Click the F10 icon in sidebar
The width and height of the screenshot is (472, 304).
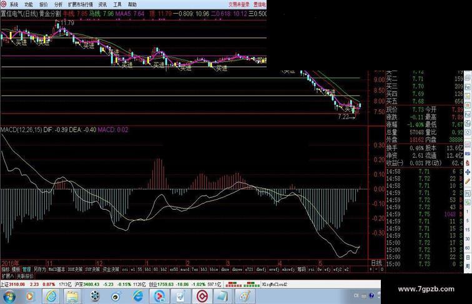coord(468,87)
